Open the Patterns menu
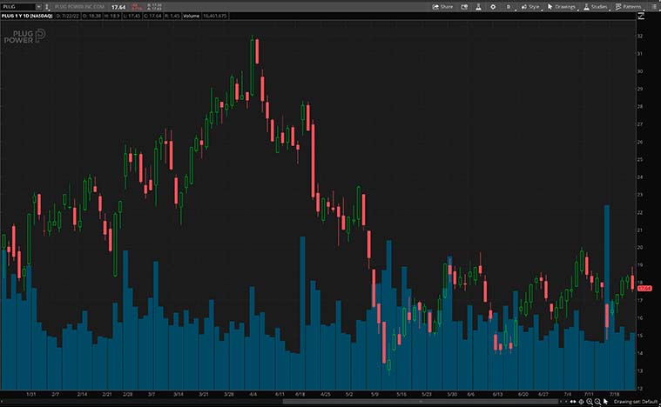Screen dimensions: 661x407 (628, 7)
